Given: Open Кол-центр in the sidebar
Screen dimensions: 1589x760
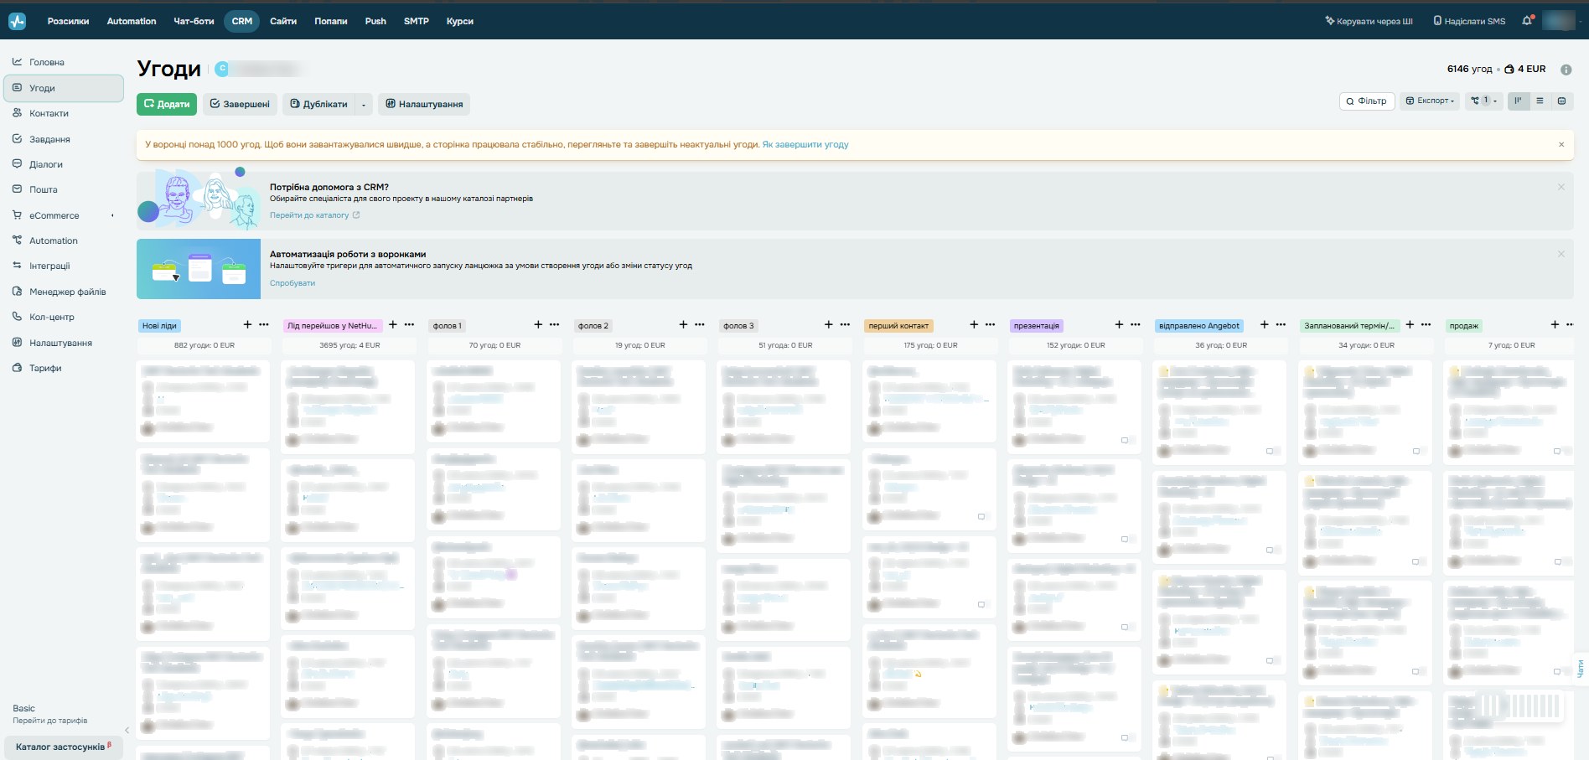Looking at the screenshot, I should pos(52,317).
